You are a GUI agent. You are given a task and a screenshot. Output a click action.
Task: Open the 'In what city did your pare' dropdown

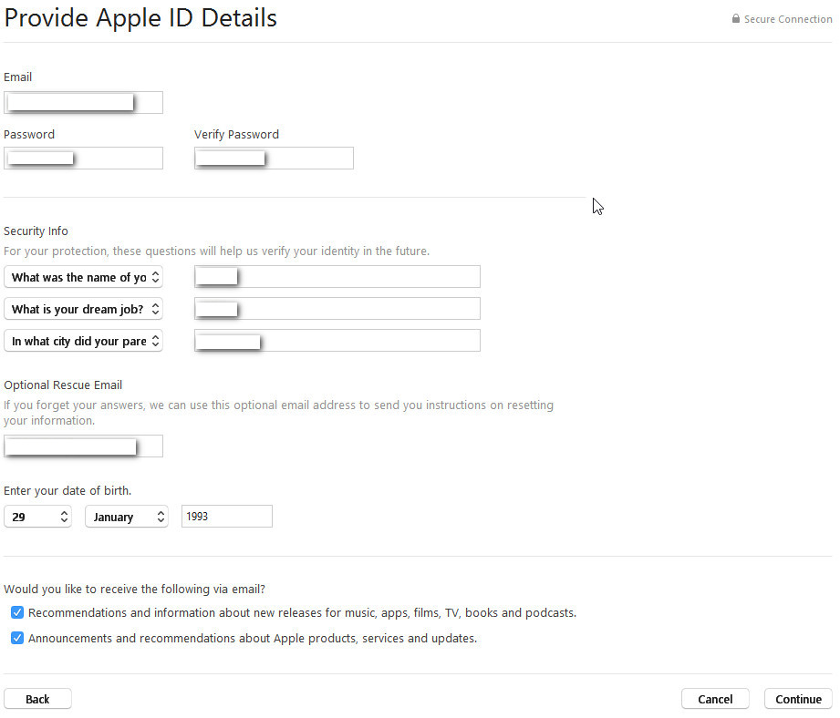(x=83, y=341)
